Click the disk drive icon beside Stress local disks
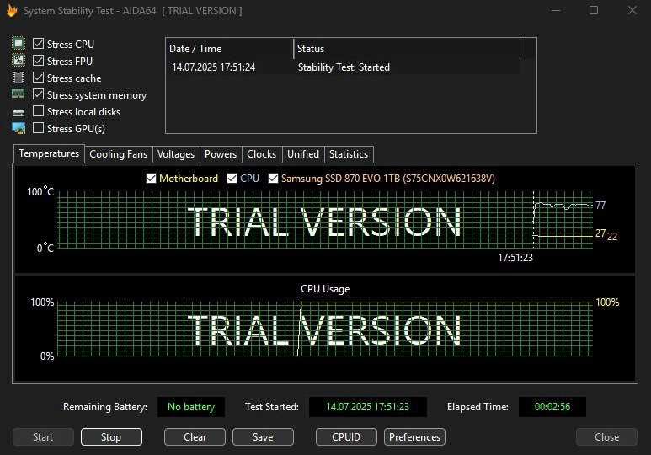The image size is (651, 455). (x=19, y=112)
